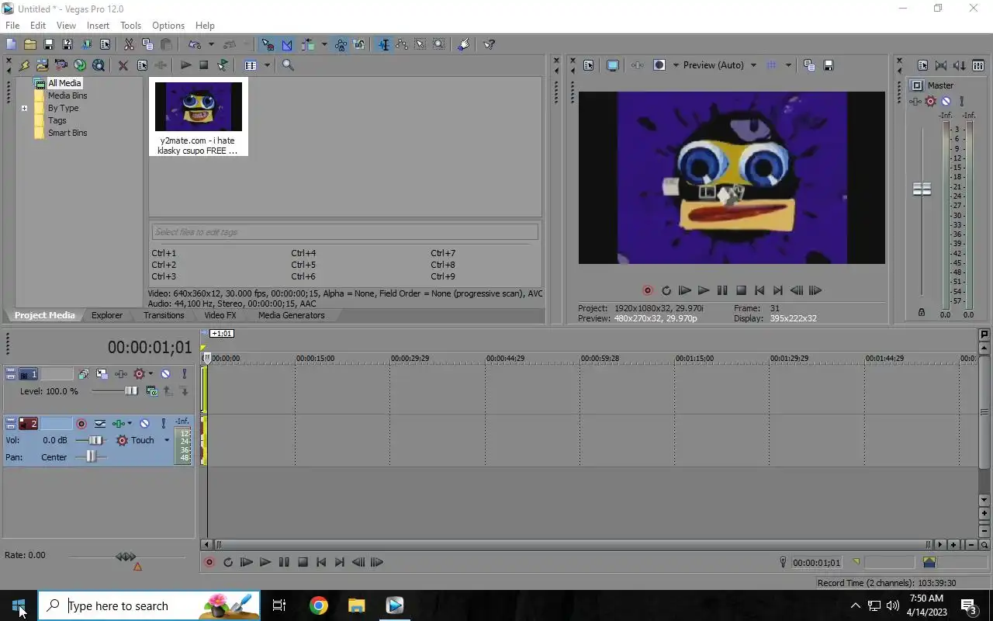The width and height of the screenshot is (993, 621).
Task: Click the Dim Output icon in mixer
Action: [x=960, y=65]
